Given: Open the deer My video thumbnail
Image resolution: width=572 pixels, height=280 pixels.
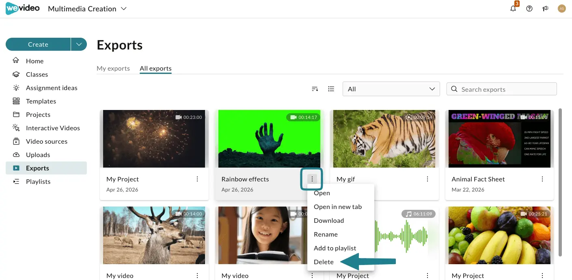Looking at the screenshot, I should coord(154,235).
